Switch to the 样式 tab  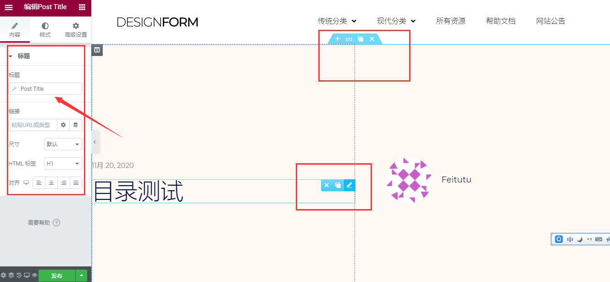coord(45,30)
